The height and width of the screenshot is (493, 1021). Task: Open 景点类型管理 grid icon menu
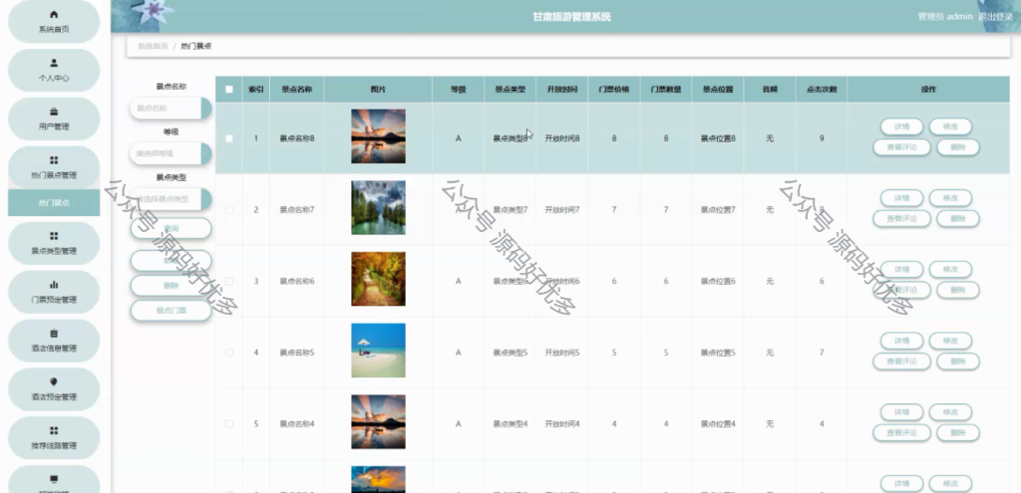54,243
